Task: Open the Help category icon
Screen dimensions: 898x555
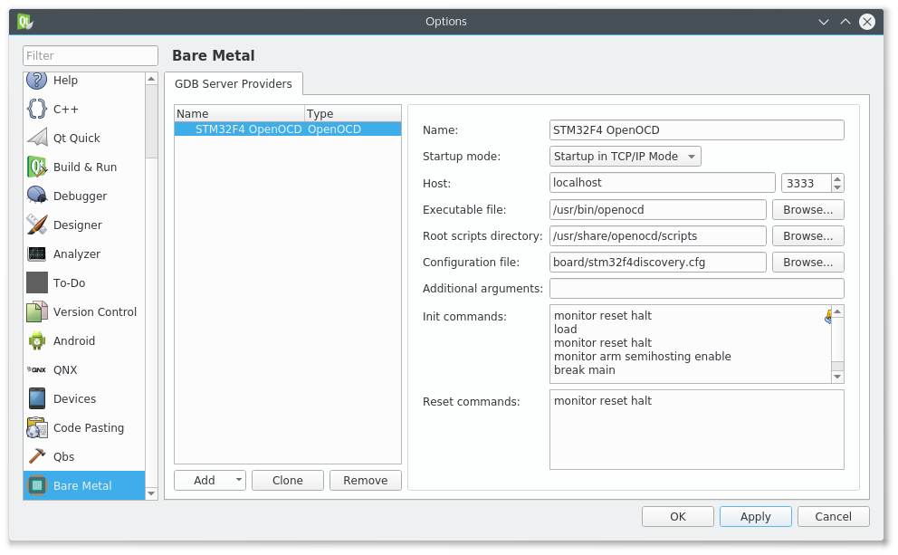Action: tap(36, 80)
